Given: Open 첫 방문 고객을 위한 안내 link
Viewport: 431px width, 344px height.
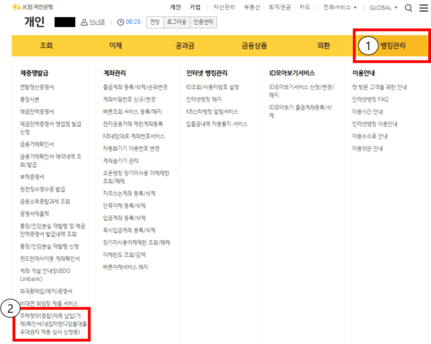Looking at the screenshot, I should click(x=379, y=87).
